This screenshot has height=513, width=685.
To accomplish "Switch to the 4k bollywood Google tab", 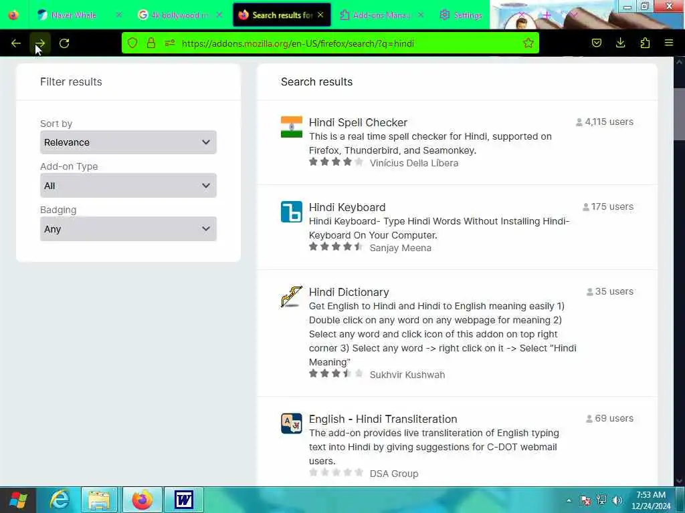I will coord(179,15).
